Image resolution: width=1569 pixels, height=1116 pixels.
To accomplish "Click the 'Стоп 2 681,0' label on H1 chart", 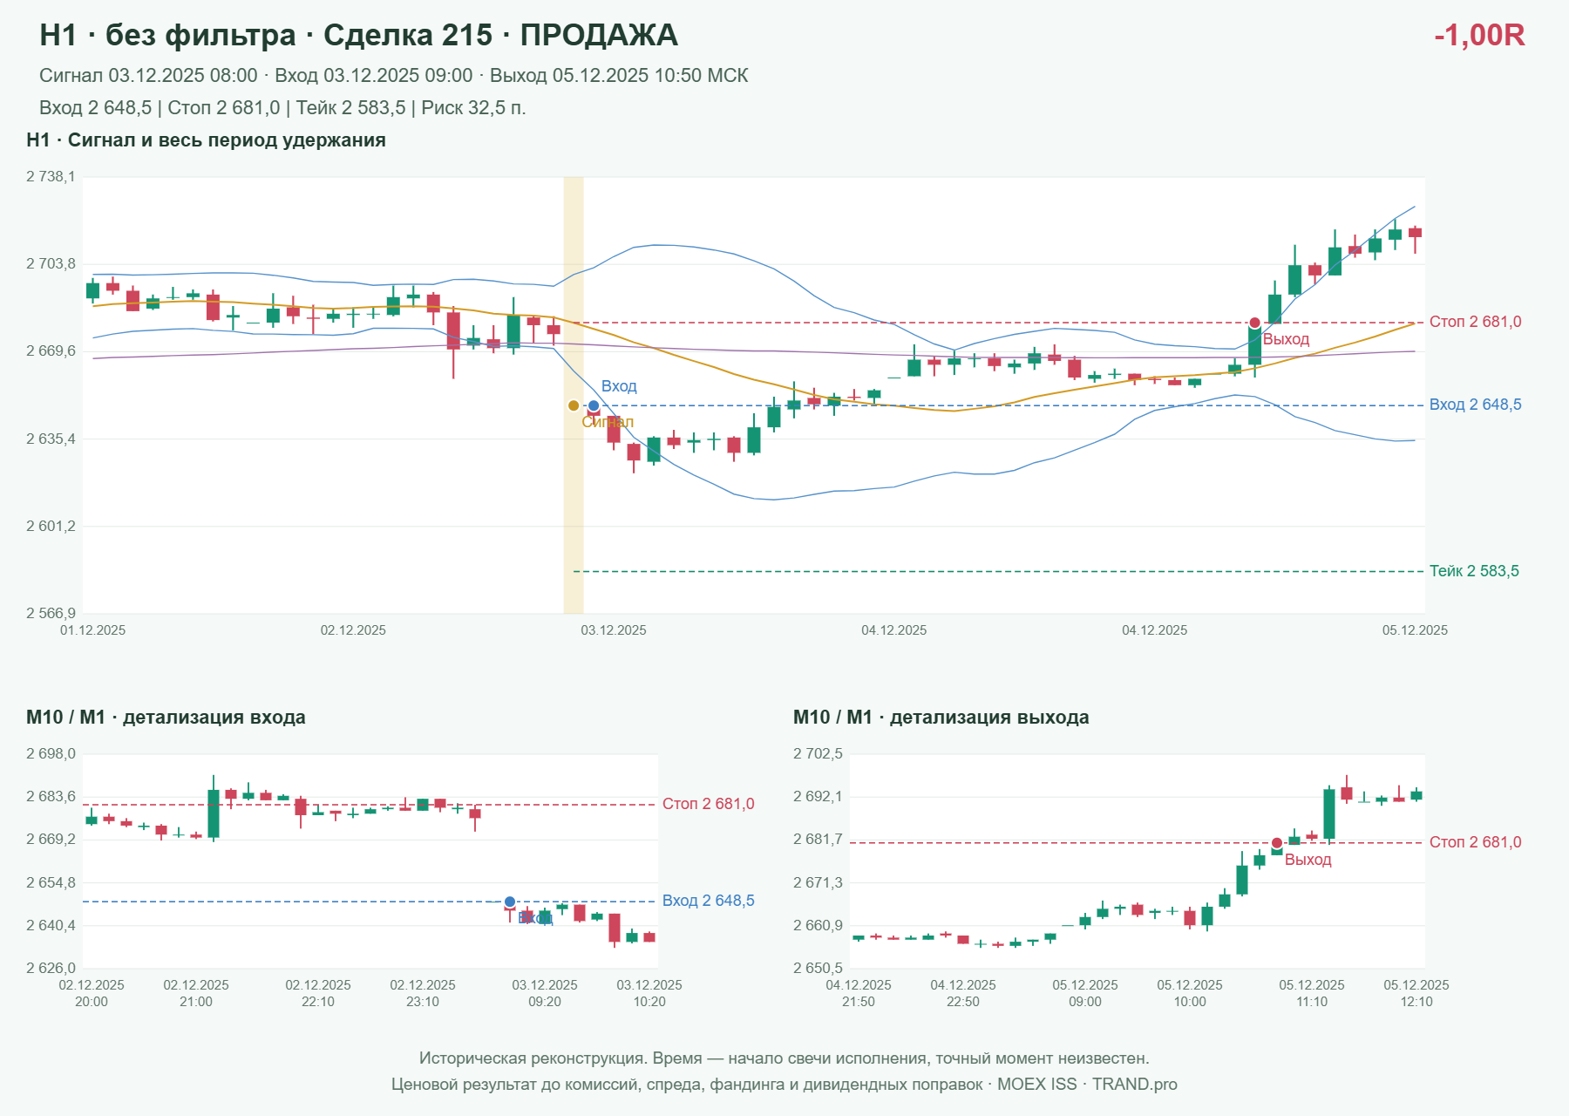I will point(1475,322).
